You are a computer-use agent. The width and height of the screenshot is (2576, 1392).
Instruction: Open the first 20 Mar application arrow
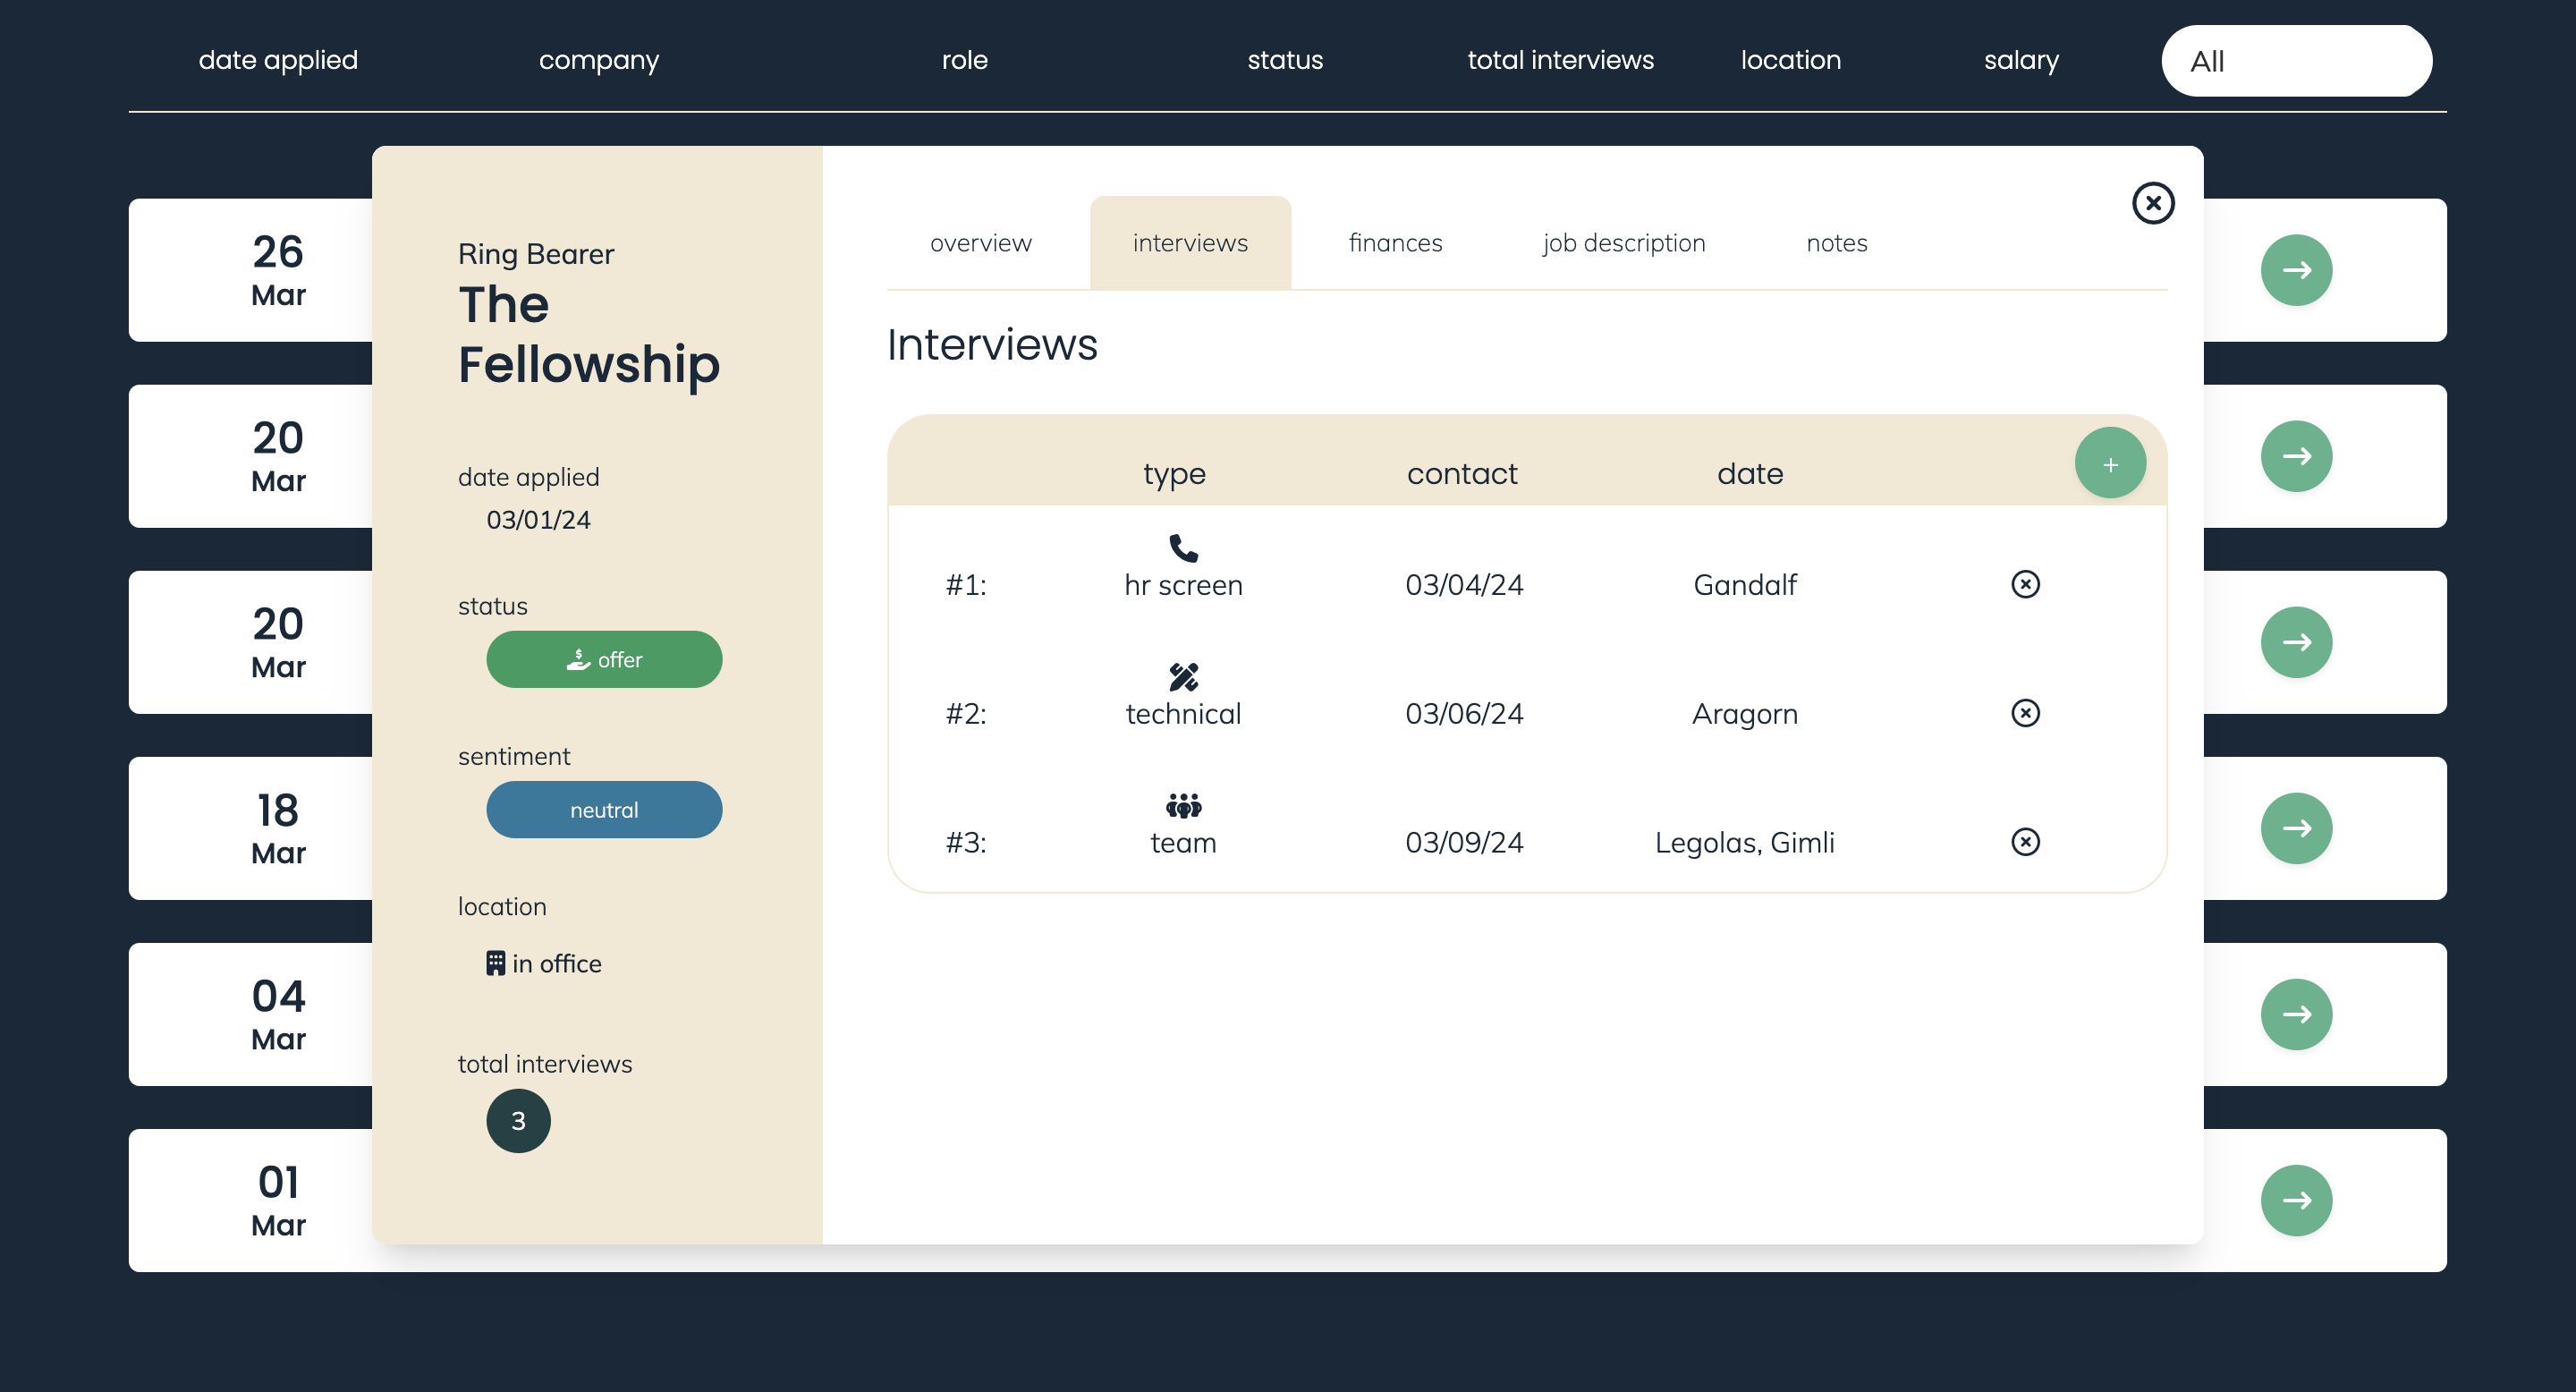(2296, 456)
